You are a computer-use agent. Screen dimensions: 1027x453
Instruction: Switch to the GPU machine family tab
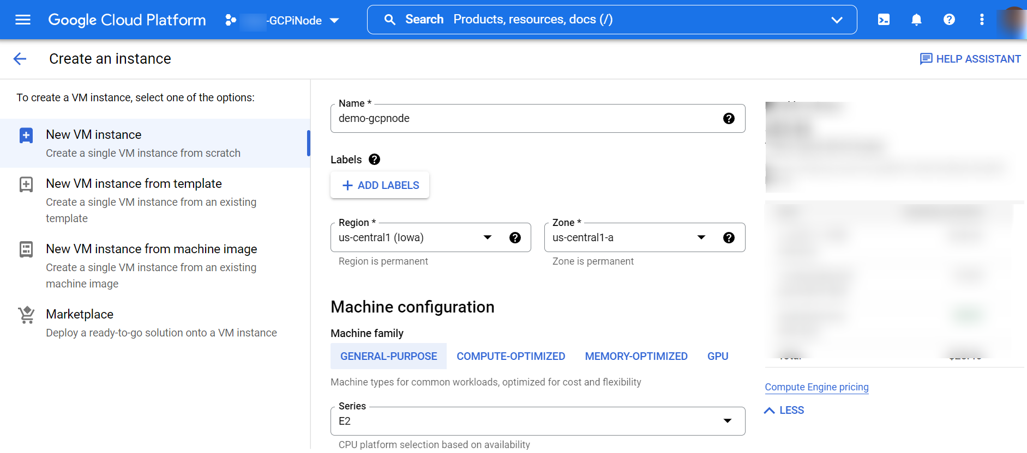(718, 356)
